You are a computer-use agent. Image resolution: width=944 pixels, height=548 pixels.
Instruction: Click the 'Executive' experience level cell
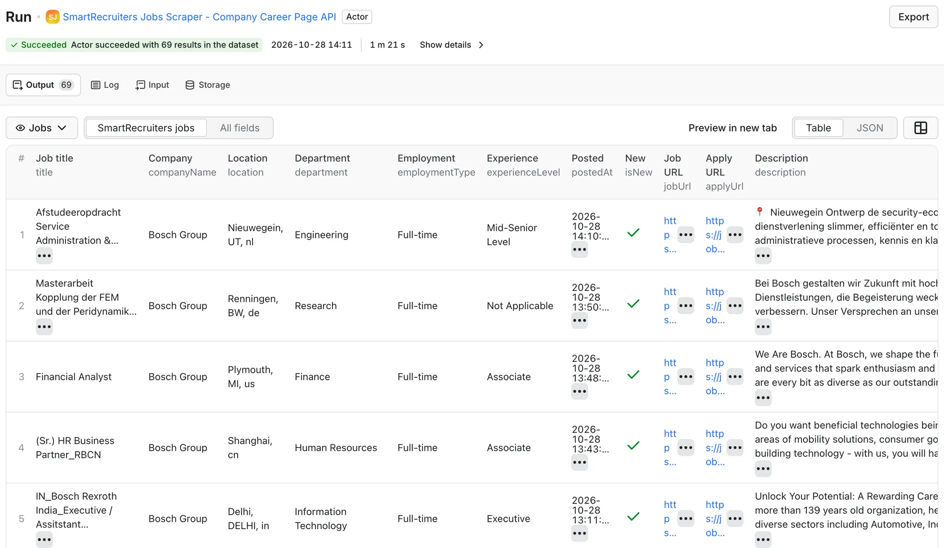(508, 519)
